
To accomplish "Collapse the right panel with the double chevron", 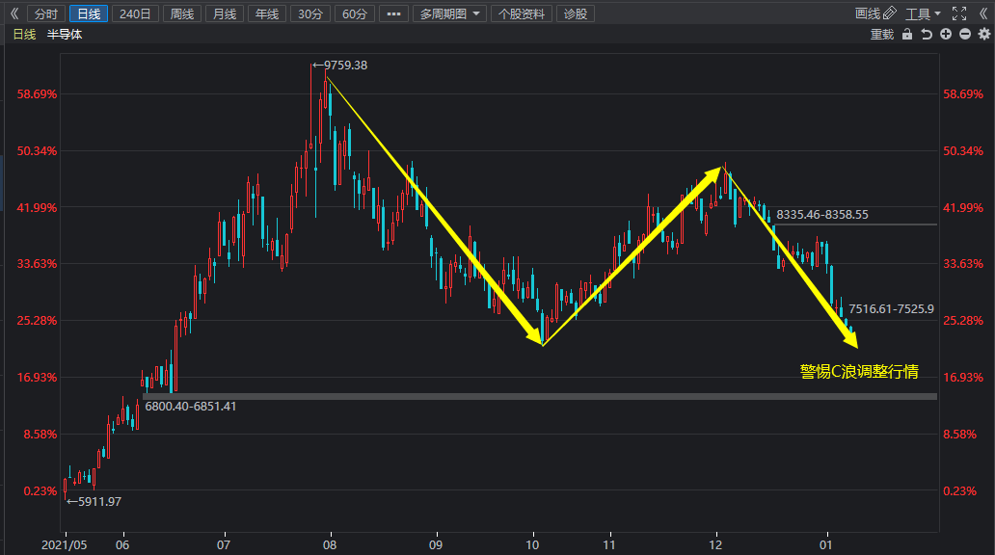I will click(x=983, y=13).
